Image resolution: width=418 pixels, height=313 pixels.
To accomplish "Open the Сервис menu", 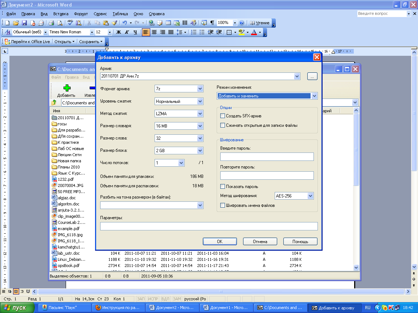I will (x=100, y=14).
